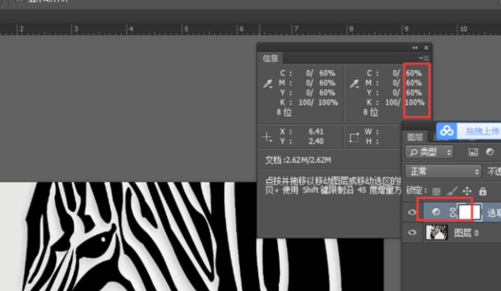Toggle the mask link chain icon
Screen dimensions: 501x291
pos(453,212)
